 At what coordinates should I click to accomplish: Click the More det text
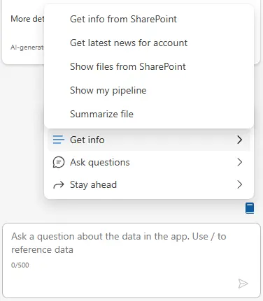pos(27,19)
